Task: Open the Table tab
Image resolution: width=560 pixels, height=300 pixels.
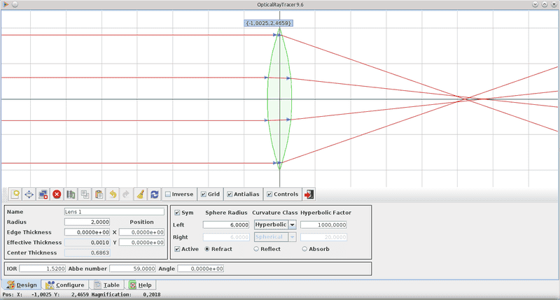Action: click(x=107, y=285)
